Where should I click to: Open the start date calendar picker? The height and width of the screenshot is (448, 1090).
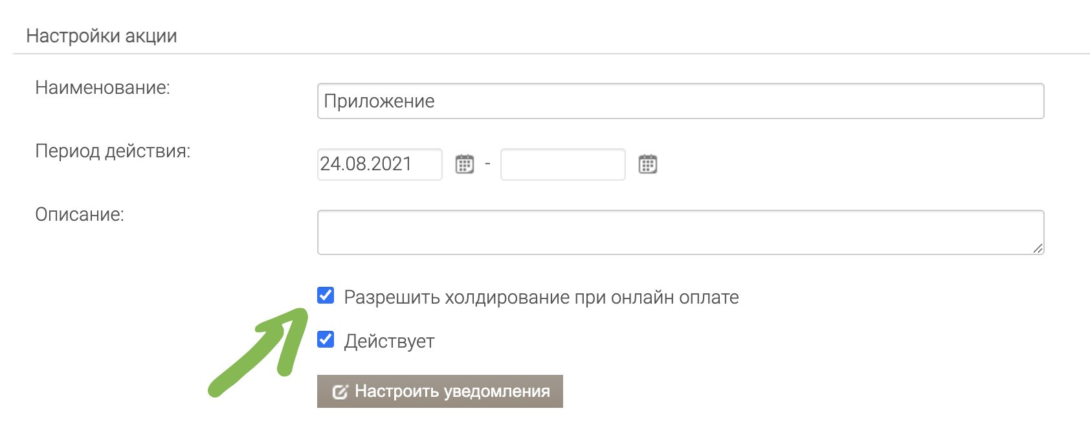[x=465, y=164]
